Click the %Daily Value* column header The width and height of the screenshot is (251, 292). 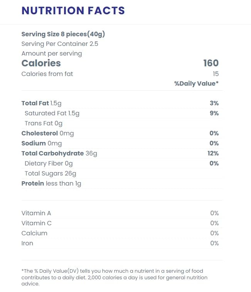tap(196, 83)
